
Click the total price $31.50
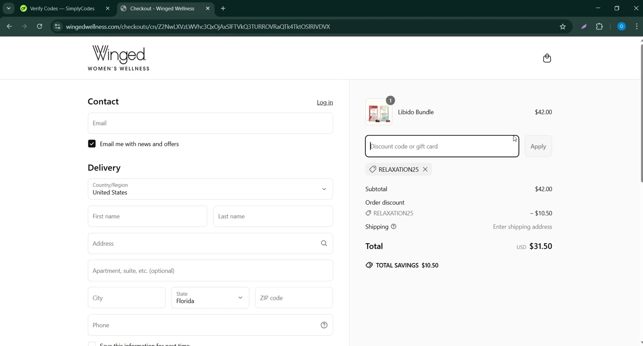pyautogui.click(x=541, y=246)
